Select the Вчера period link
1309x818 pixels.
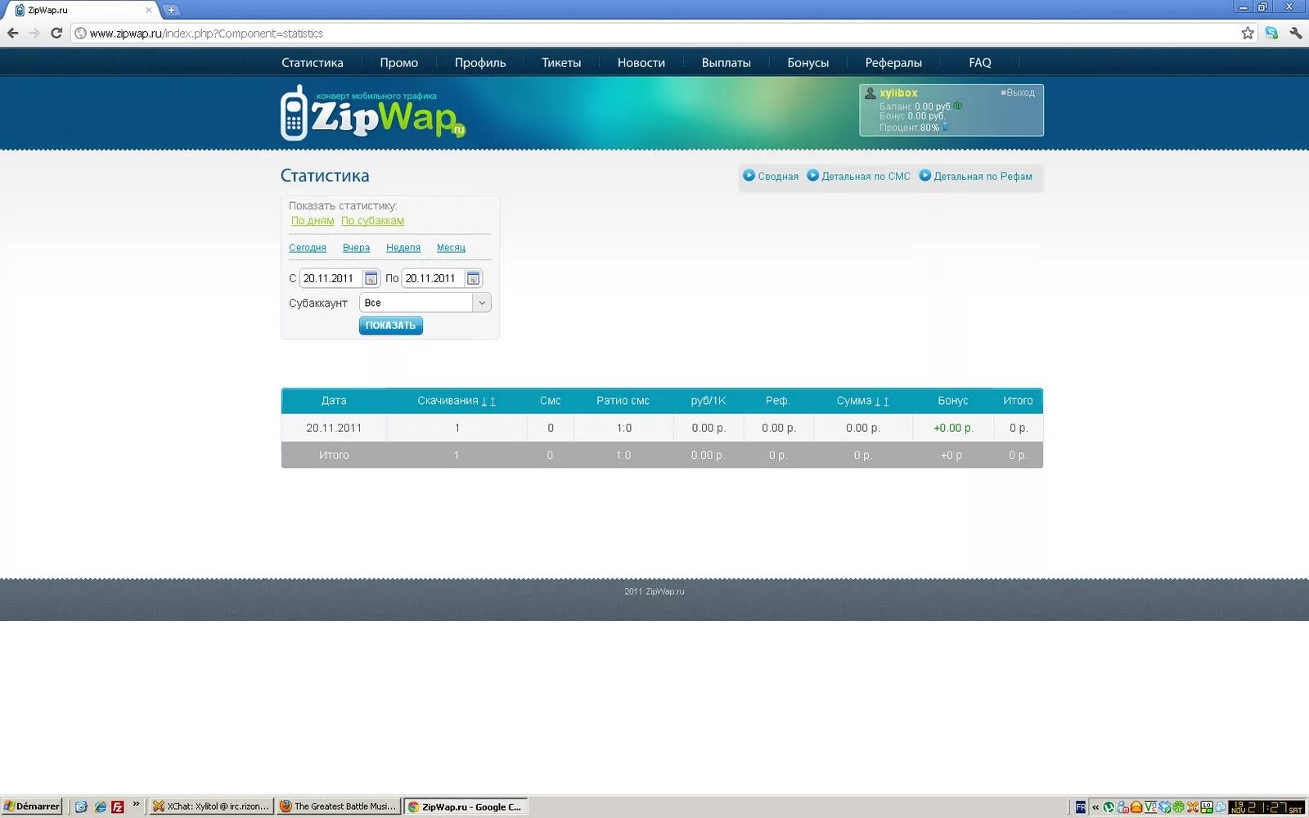(x=356, y=248)
